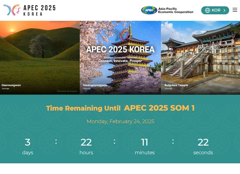Click the APEC 2025 Korea butterfly logo

pyautogui.click(x=11, y=10)
